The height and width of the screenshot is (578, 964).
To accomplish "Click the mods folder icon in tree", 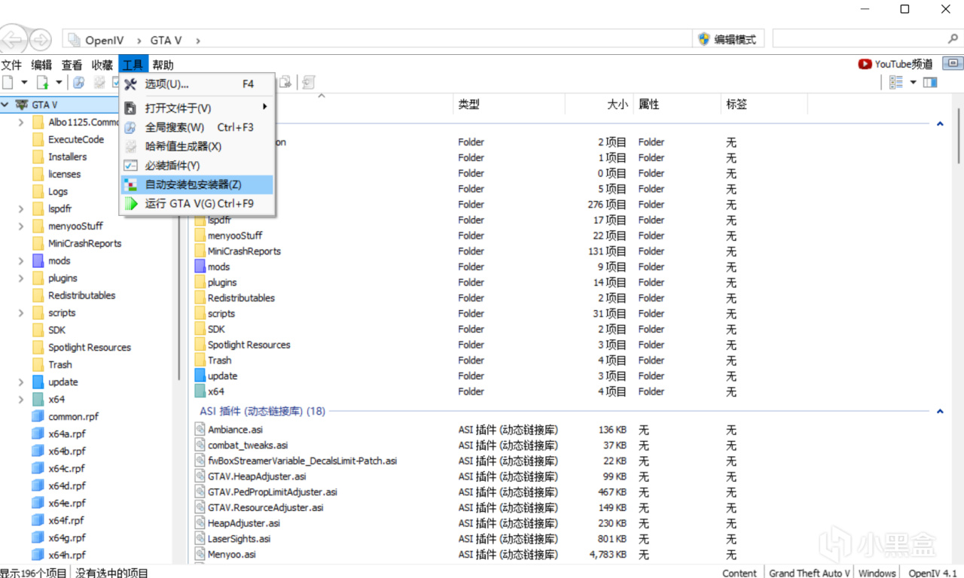I will [38, 261].
